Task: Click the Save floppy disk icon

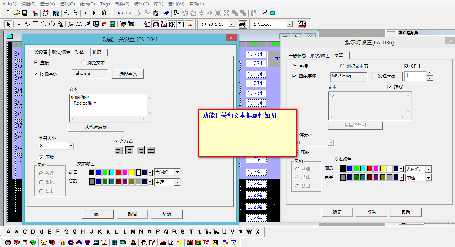Action: coord(25,13)
